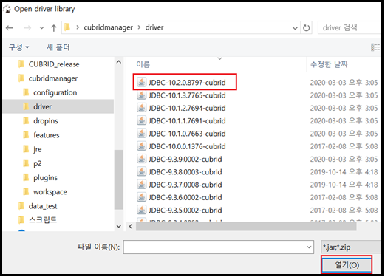Click navigation pane scroll down arrow
The width and height of the screenshot is (385, 277).
pos(119,226)
